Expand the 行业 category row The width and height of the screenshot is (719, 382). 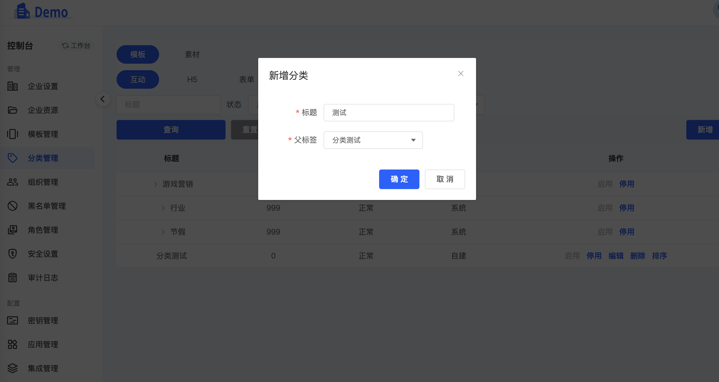163,208
